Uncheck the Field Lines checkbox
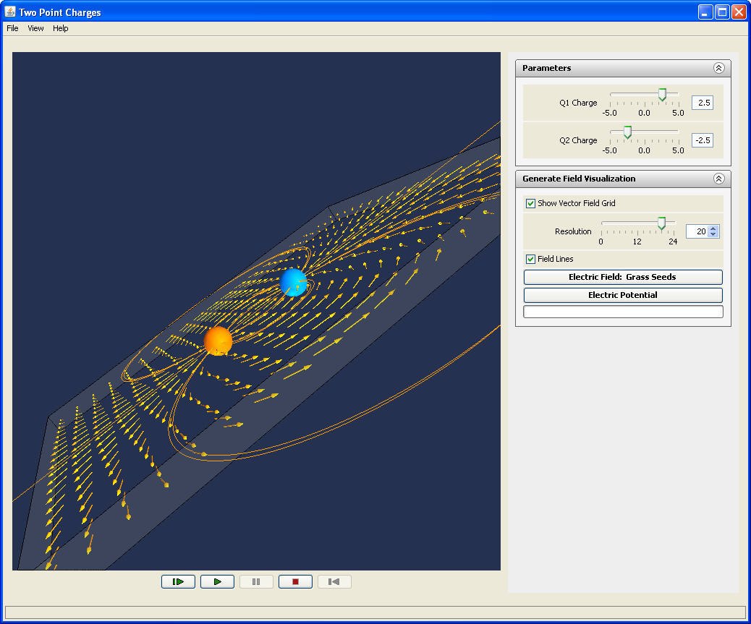The width and height of the screenshot is (751, 624). (x=530, y=259)
